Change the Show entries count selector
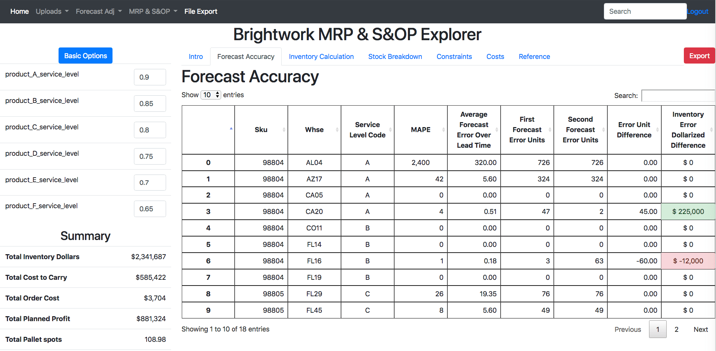The image size is (716, 351). click(211, 95)
